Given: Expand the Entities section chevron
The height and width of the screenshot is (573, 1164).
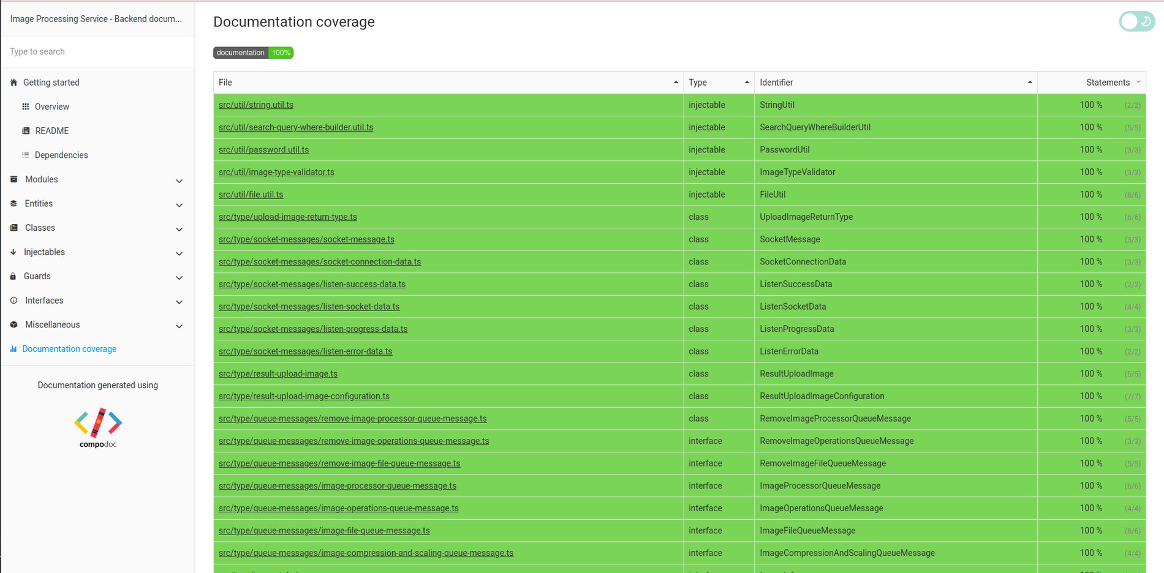Looking at the screenshot, I should [179, 205].
